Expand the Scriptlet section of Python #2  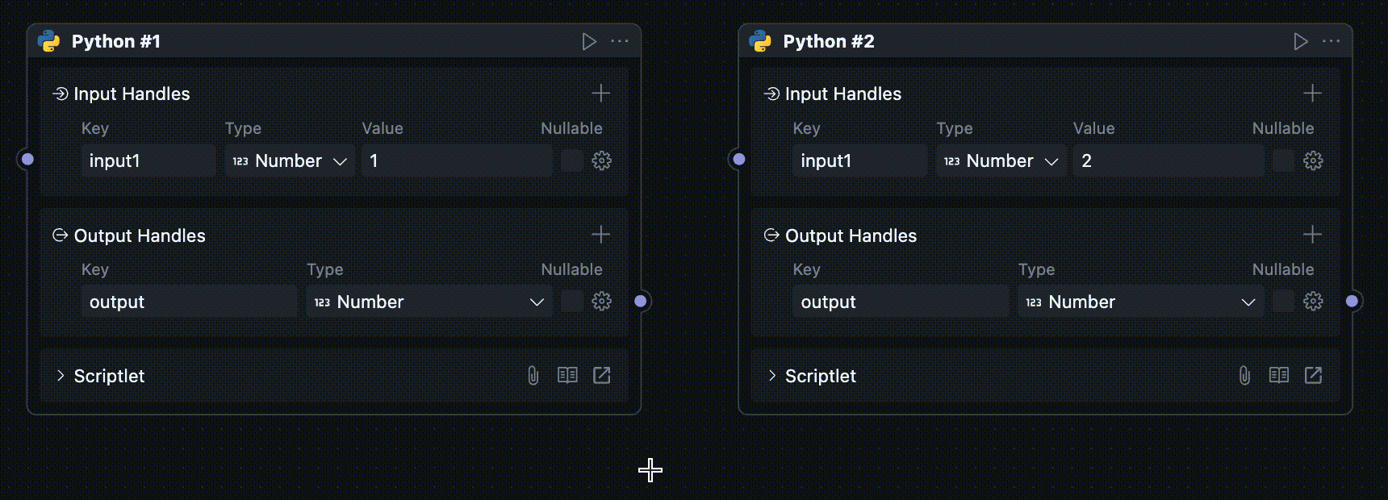coord(772,376)
